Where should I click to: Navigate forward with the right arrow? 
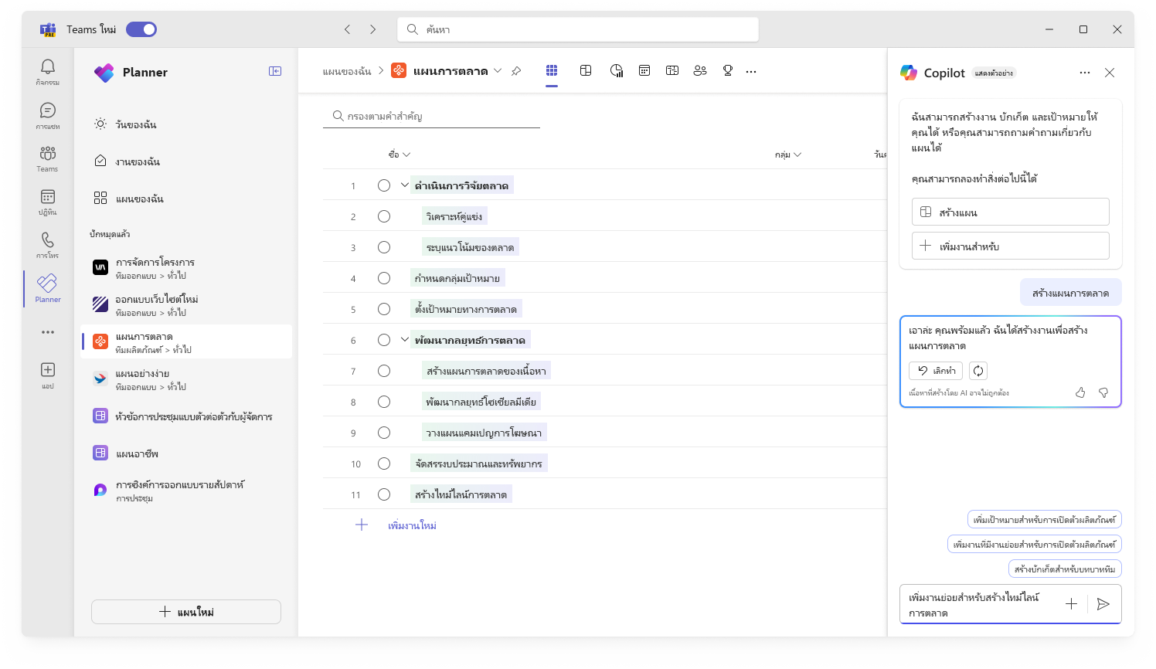372,29
